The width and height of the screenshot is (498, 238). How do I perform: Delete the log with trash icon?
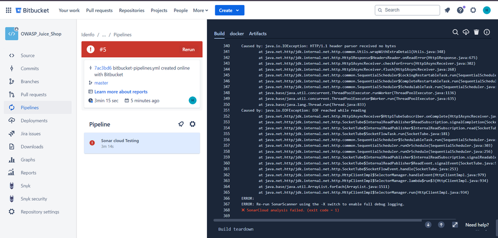tap(477, 32)
